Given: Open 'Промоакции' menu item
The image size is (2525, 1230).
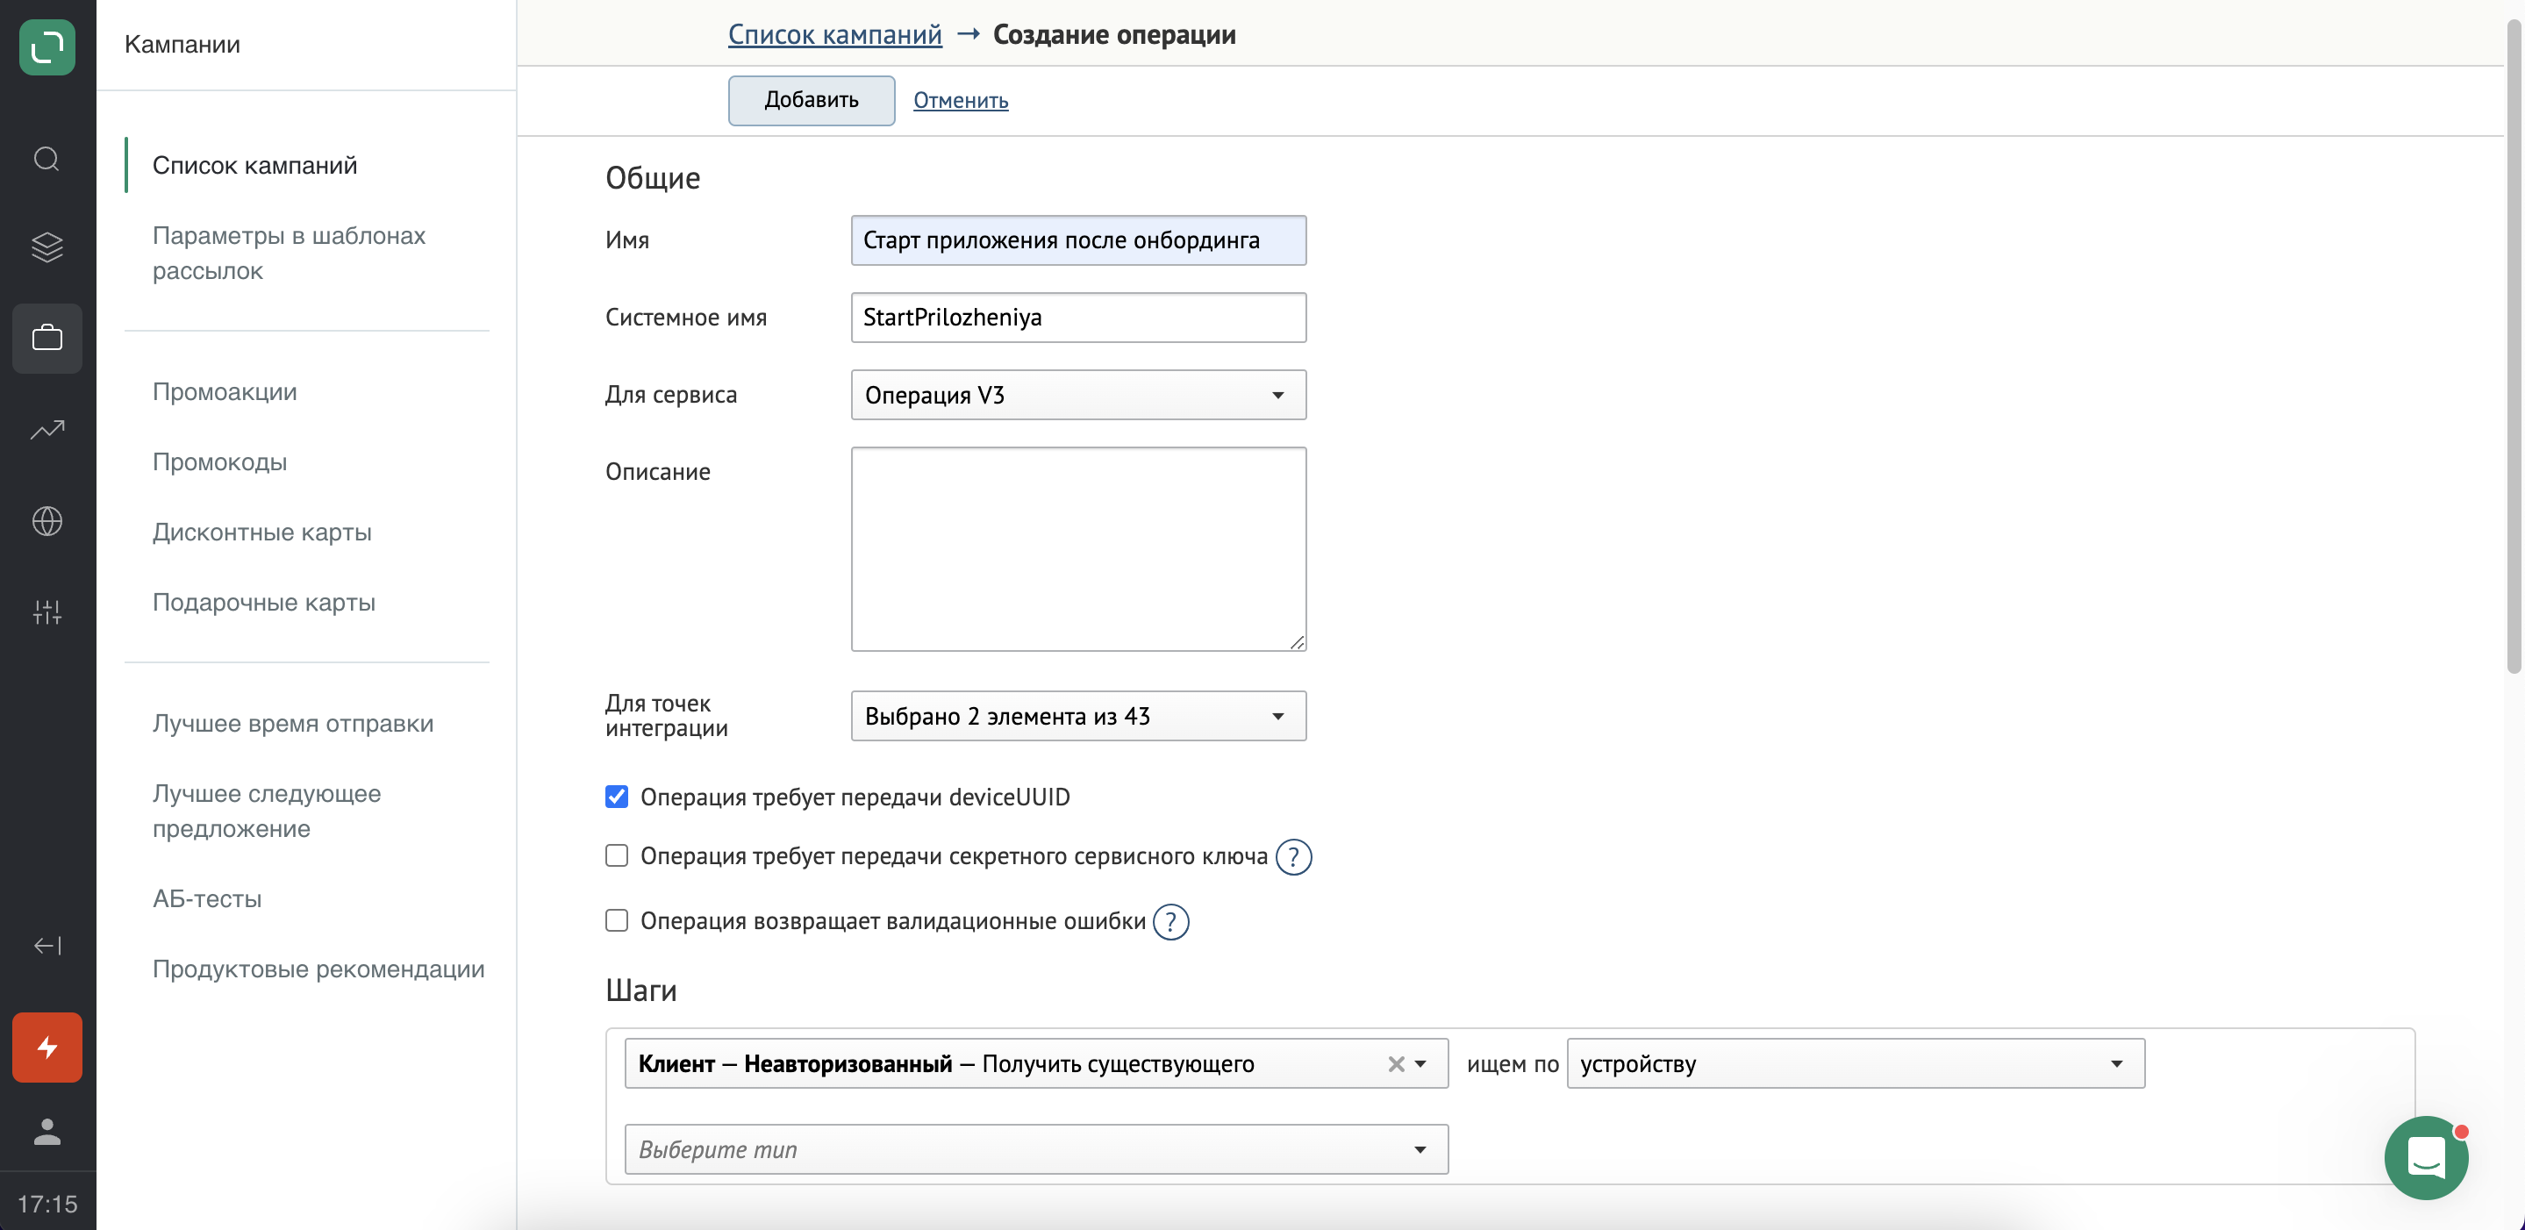Looking at the screenshot, I should tap(225, 391).
